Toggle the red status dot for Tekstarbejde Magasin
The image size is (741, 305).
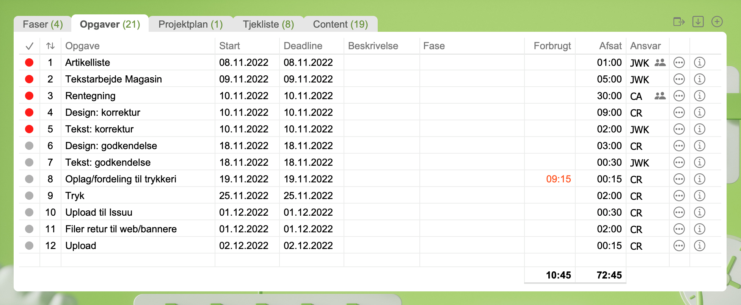click(29, 79)
